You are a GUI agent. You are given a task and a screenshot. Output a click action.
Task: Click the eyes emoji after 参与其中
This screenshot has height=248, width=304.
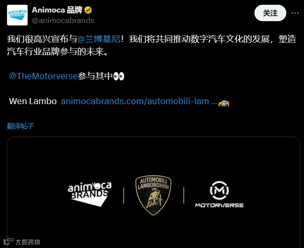(119, 76)
